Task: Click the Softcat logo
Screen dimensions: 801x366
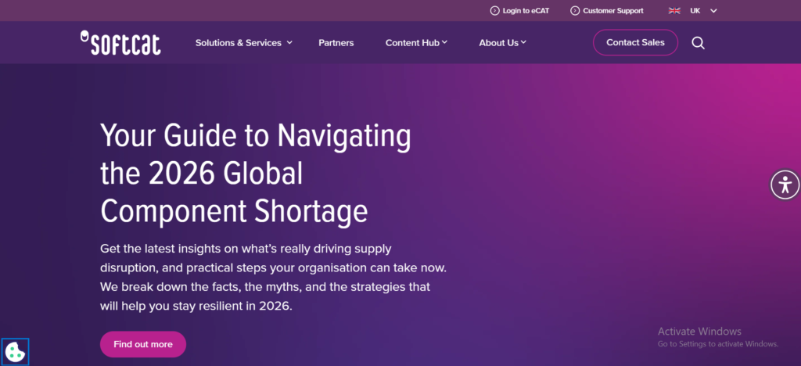Action: tap(120, 42)
